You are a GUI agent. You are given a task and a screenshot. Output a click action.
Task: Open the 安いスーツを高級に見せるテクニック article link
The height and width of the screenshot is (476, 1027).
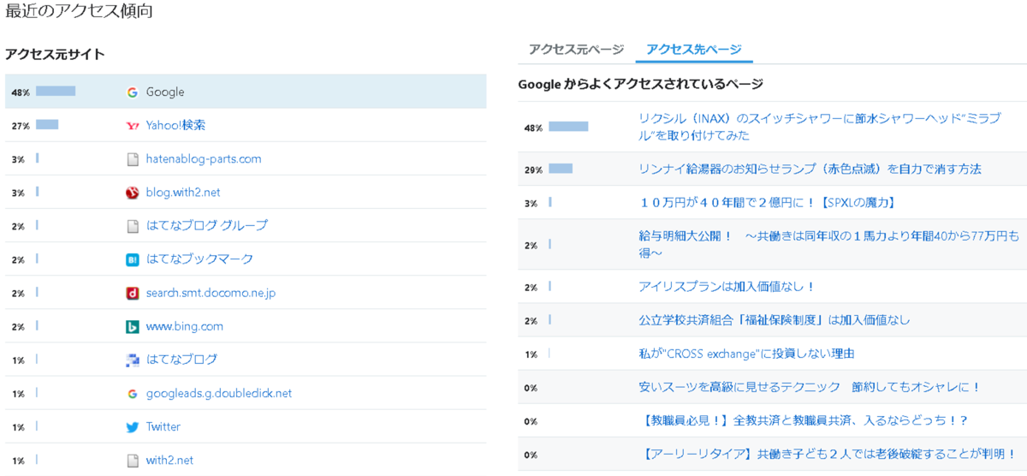[810, 387]
